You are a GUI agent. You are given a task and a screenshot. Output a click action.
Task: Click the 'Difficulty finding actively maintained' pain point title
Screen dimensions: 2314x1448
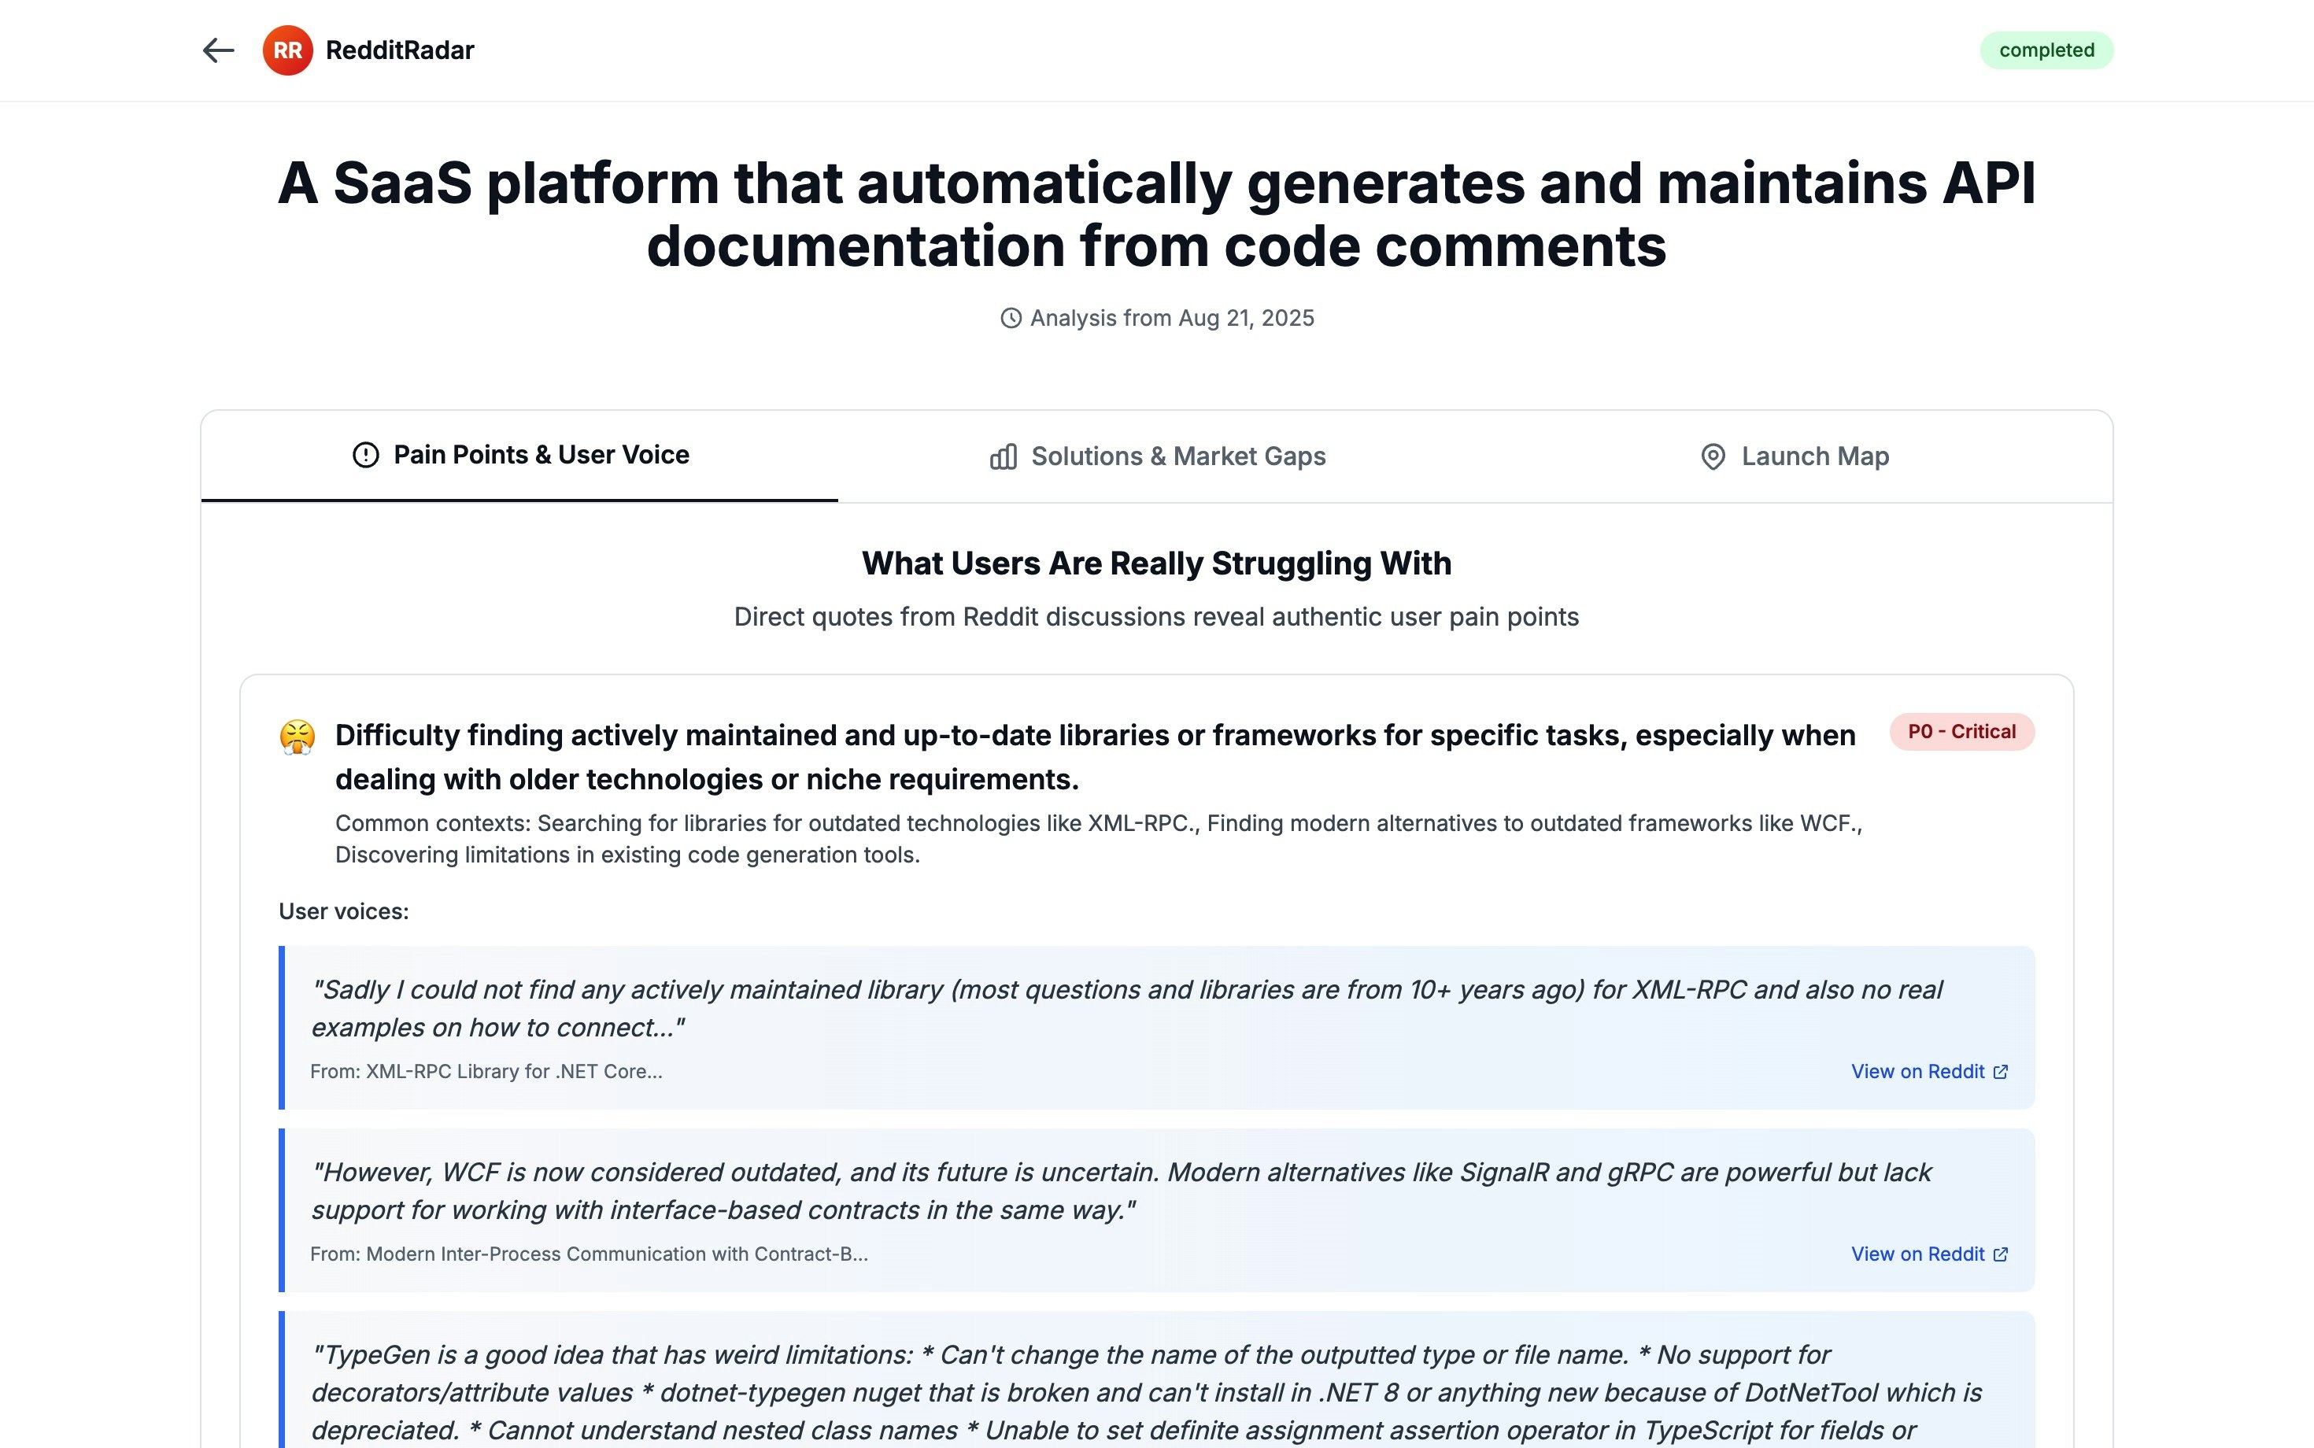pyautogui.click(x=1096, y=756)
